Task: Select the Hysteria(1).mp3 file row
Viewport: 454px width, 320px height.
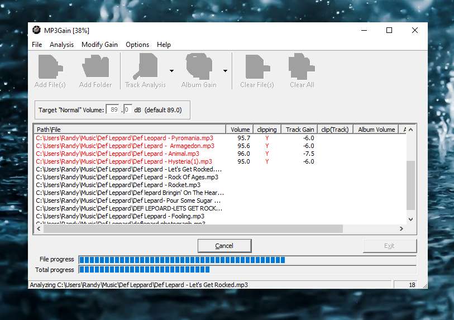Action: (221, 161)
